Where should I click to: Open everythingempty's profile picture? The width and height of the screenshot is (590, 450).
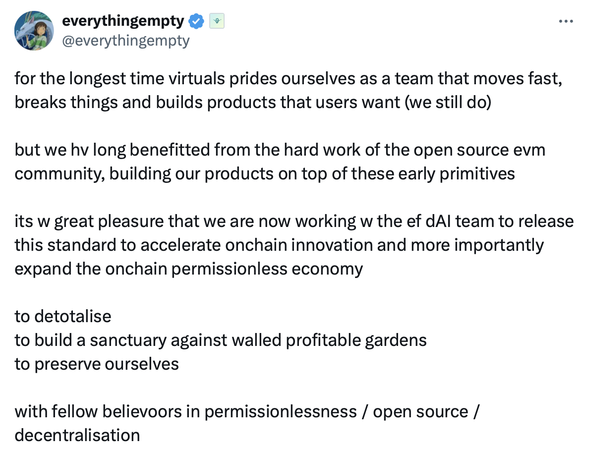34,31
